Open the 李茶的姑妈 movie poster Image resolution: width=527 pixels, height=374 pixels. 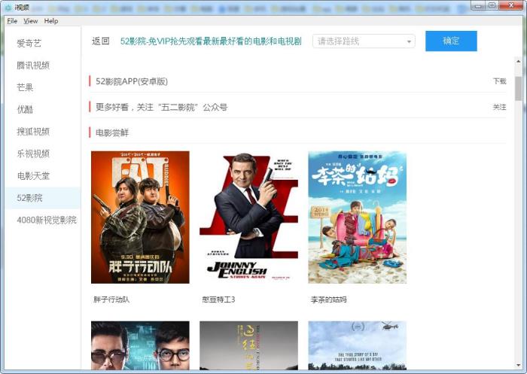(358, 217)
